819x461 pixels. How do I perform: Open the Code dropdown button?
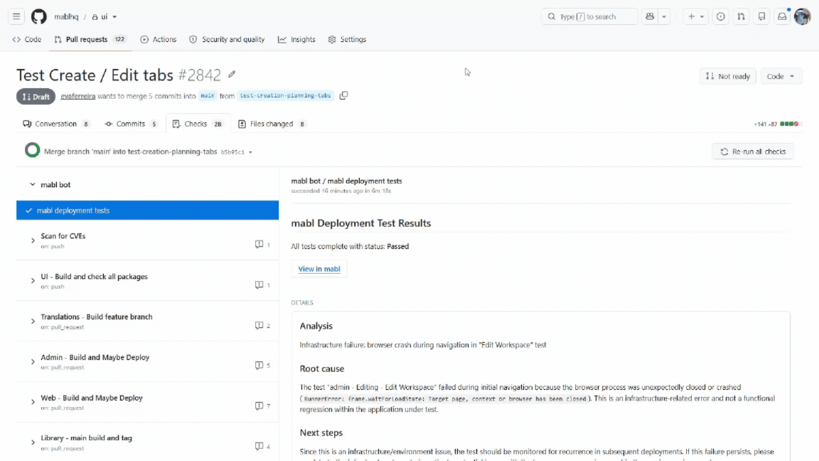tap(781, 76)
